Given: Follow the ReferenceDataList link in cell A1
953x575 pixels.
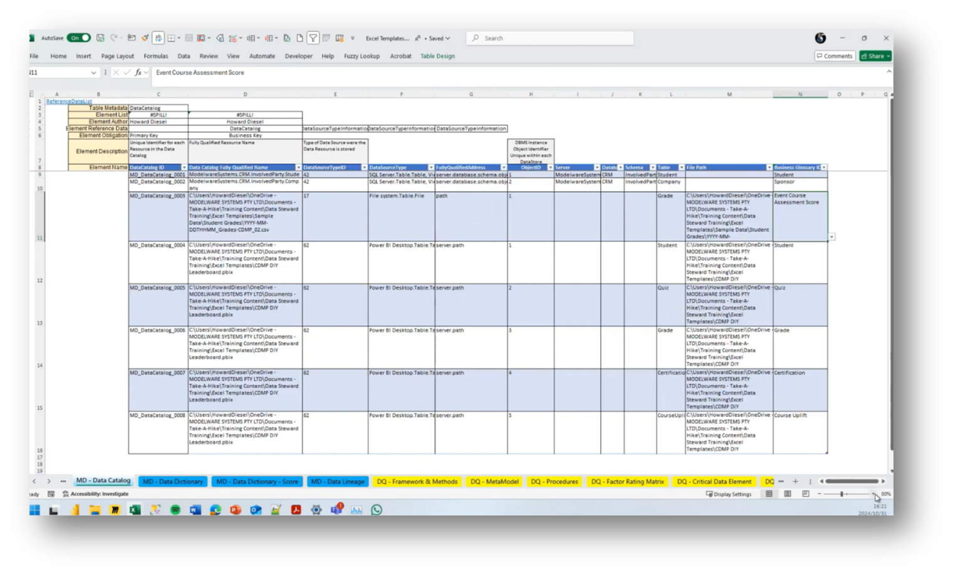Looking at the screenshot, I should tap(69, 101).
